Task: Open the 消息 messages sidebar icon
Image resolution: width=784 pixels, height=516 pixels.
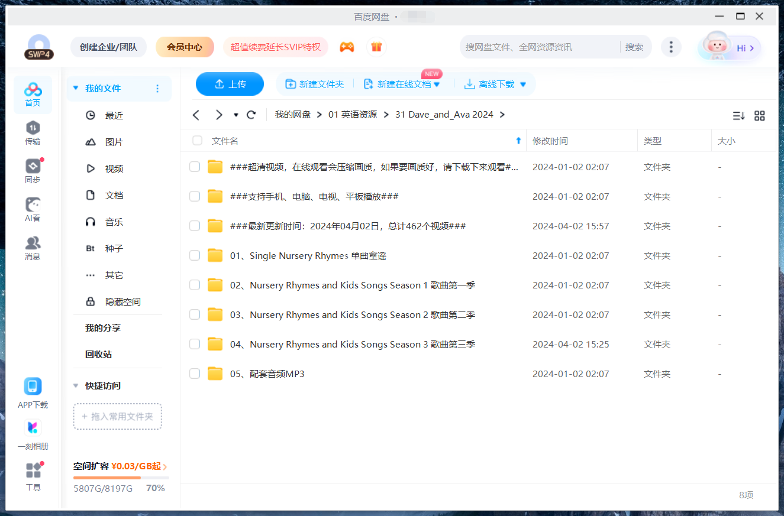Action: [x=33, y=248]
